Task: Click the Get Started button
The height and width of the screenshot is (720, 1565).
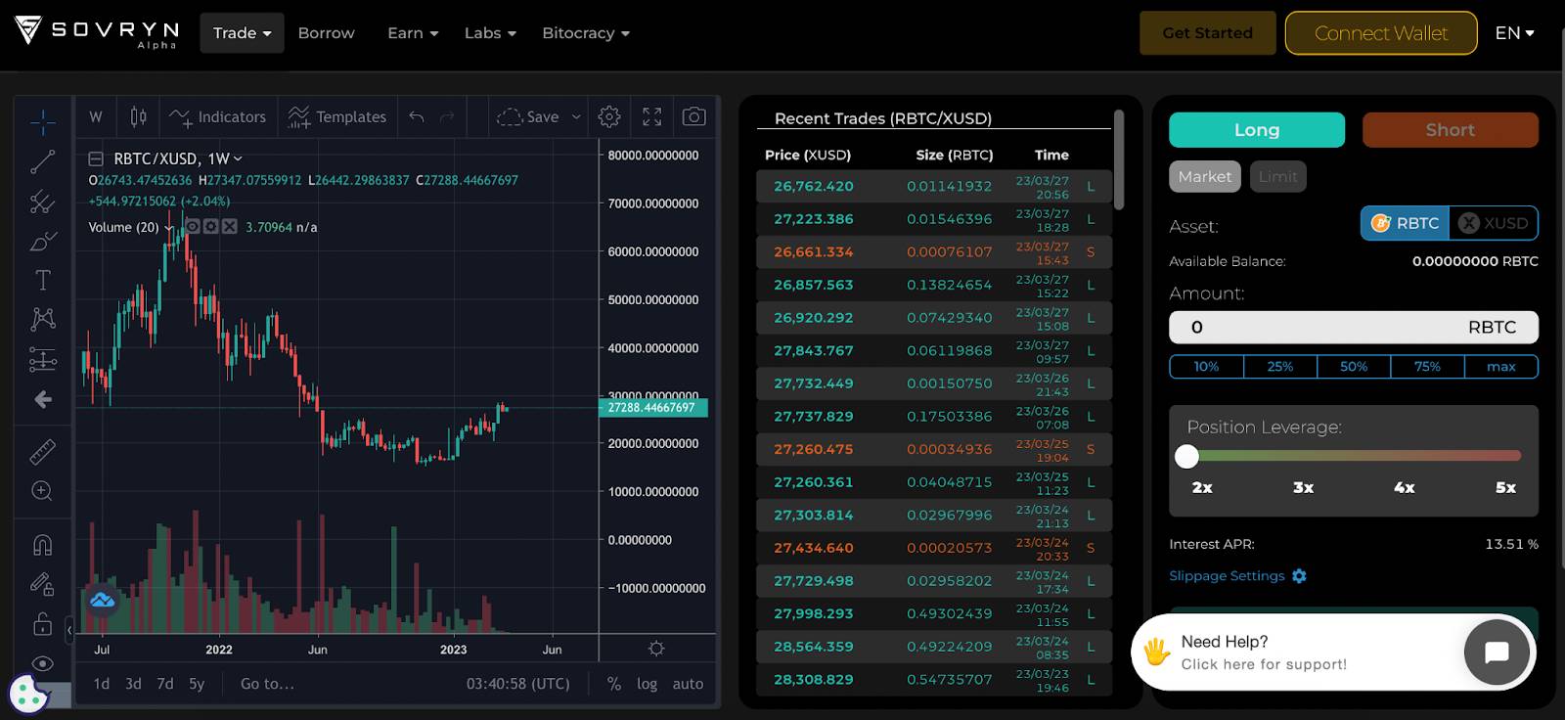Action: [x=1208, y=32]
